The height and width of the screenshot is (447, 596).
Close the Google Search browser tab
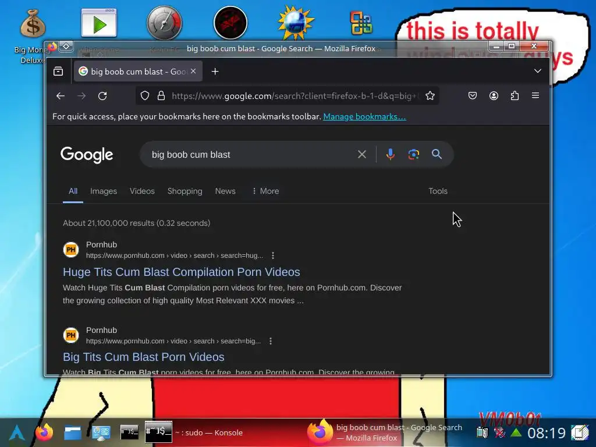tap(193, 71)
